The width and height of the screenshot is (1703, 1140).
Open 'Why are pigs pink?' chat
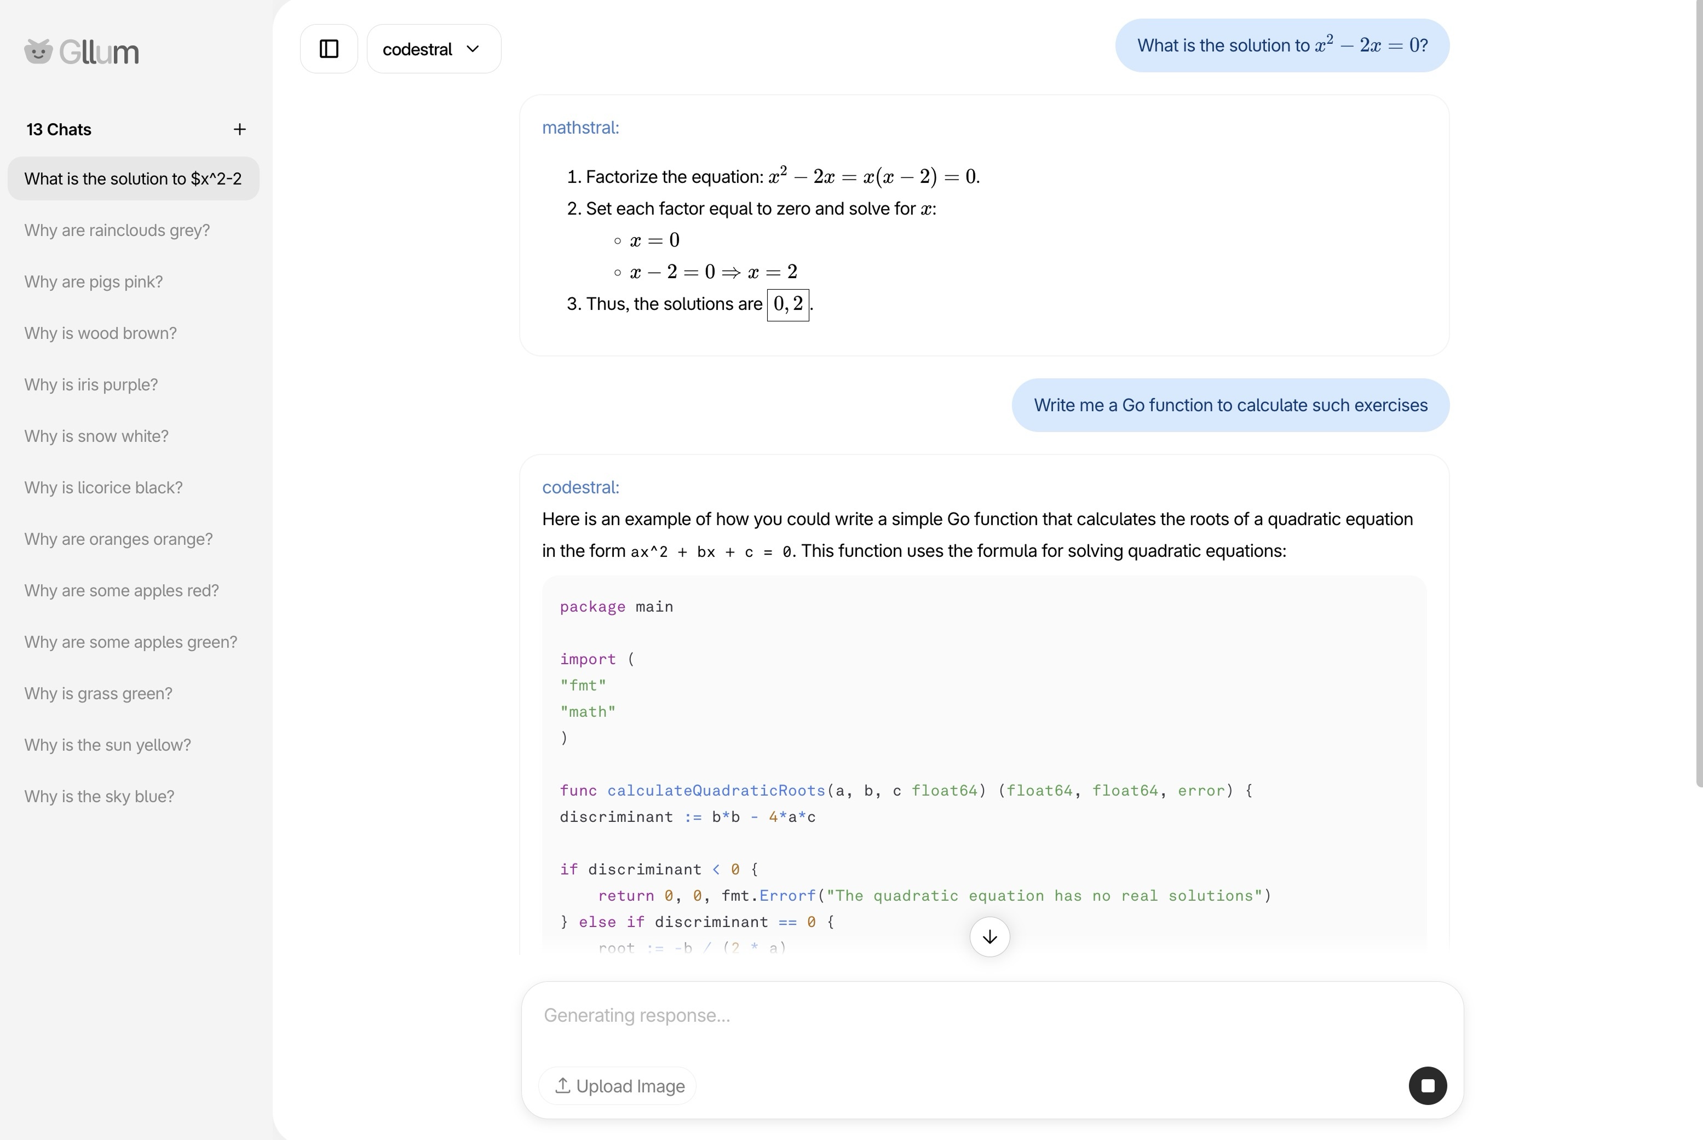(x=94, y=282)
